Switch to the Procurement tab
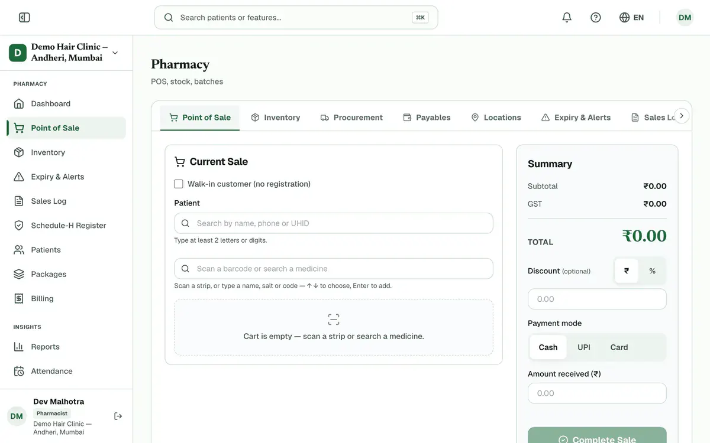The image size is (710, 443). 351,118
